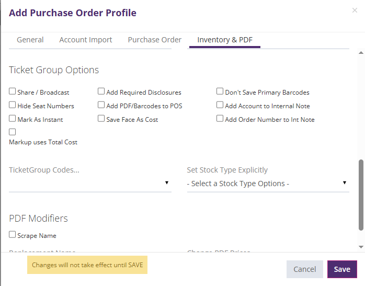Click the Save button
Screen dimensions: 365x286
[x=342, y=269]
